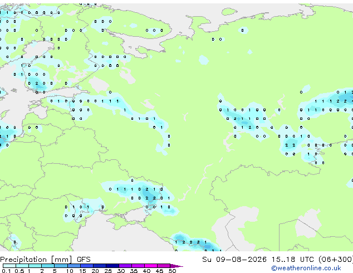Click the 'GFS' model label
The height and width of the screenshot is (273, 353).
(84, 260)
